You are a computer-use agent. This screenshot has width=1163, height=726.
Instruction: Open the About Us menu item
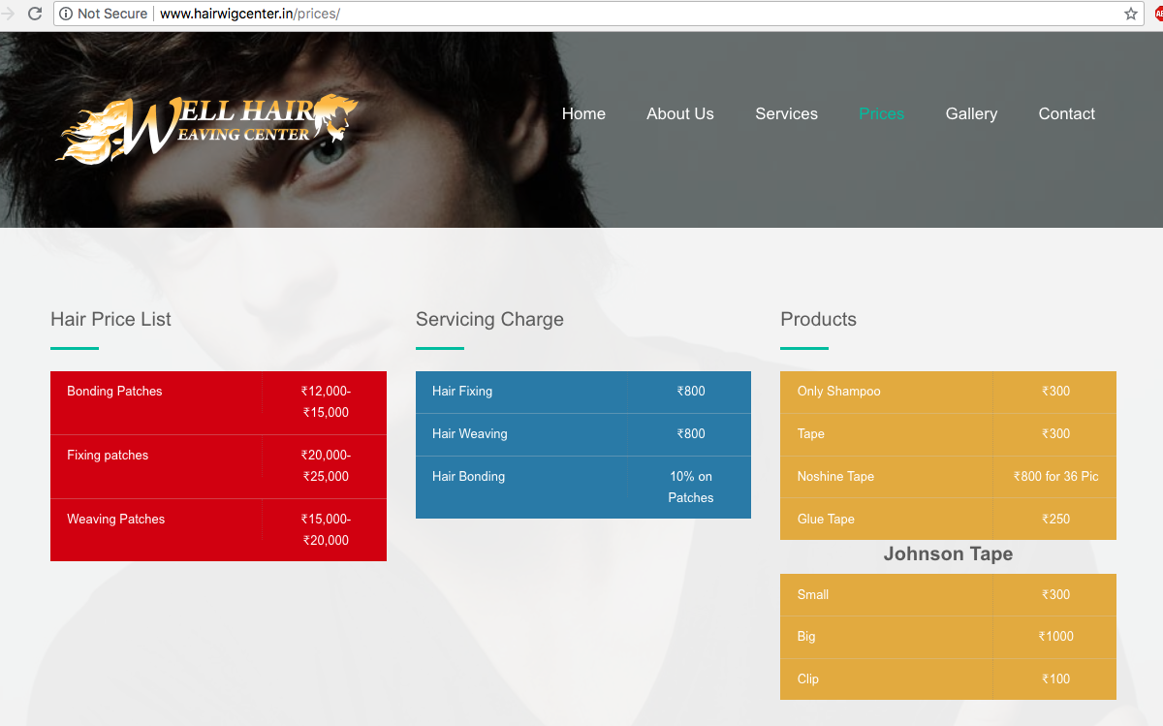pyautogui.click(x=680, y=113)
